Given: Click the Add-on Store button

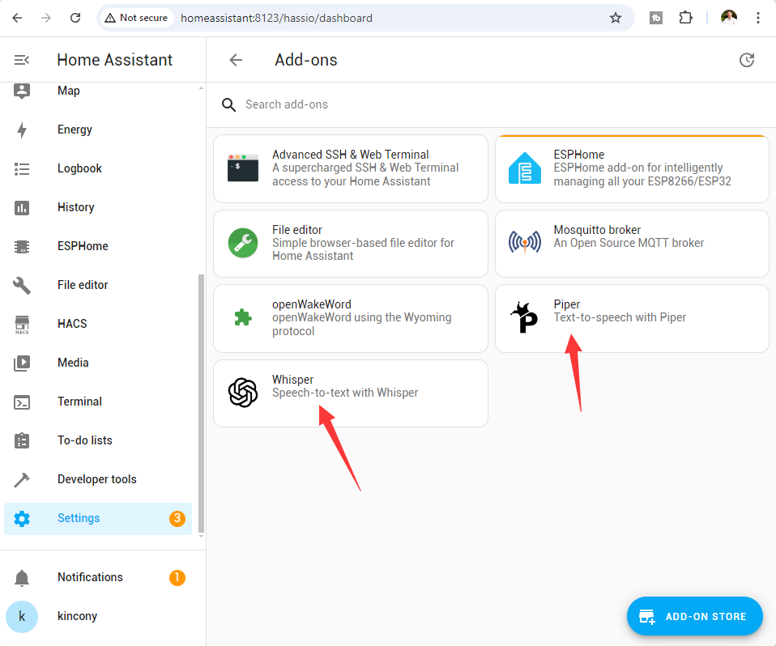Looking at the screenshot, I should 694,616.
